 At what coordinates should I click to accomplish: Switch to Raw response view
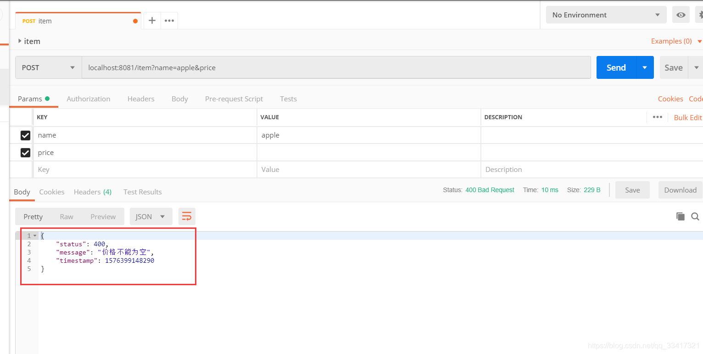point(67,216)
